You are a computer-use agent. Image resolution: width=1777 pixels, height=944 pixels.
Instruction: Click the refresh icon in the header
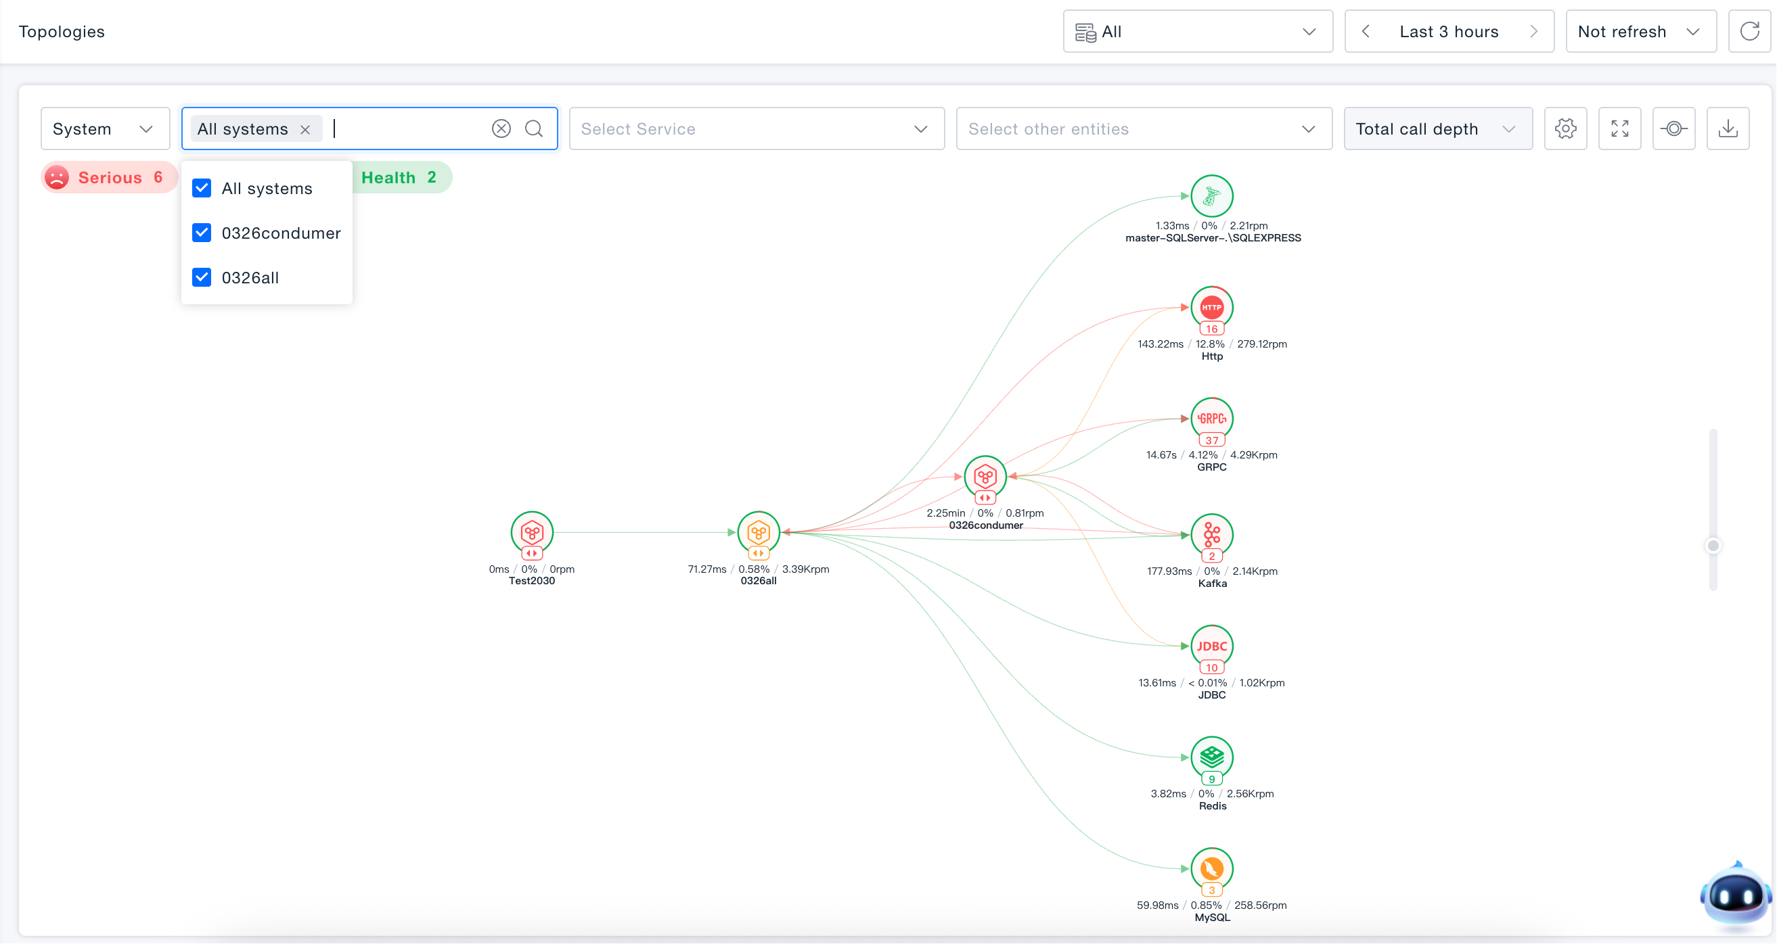pyautogui.click(x=1749, y=31)
